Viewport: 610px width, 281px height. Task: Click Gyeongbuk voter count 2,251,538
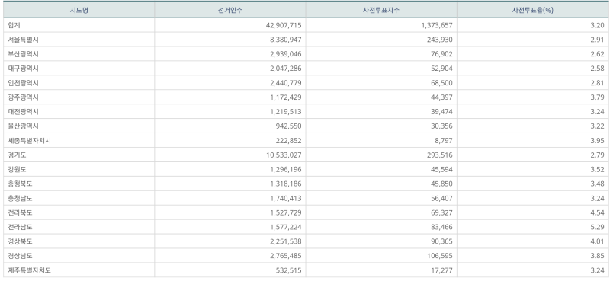pos(285,241)
